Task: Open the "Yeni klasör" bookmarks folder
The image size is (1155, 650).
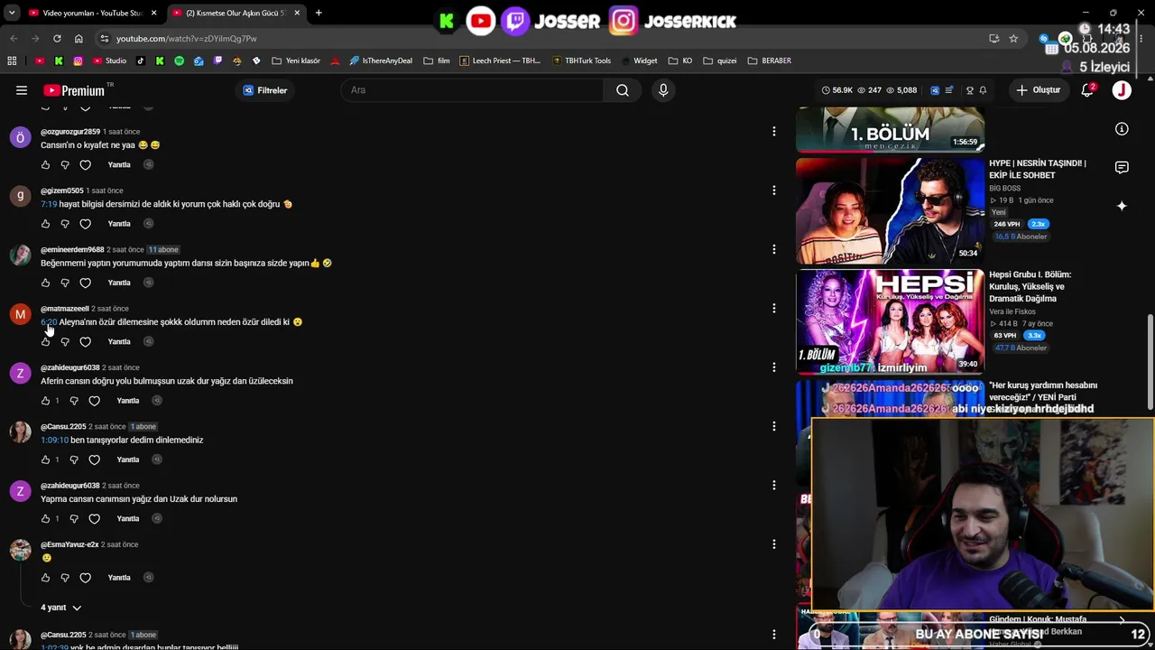Action: 295,60
